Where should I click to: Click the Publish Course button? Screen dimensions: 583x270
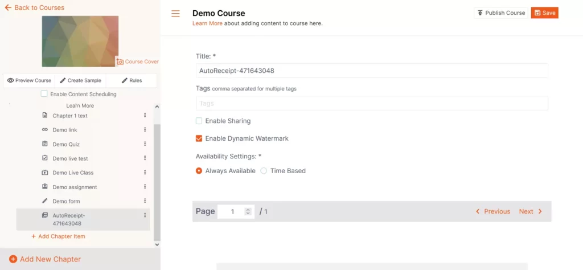501,13
